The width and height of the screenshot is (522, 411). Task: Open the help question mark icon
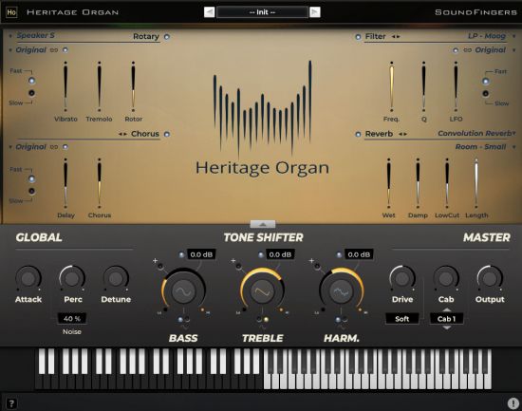tap(11, 403)
